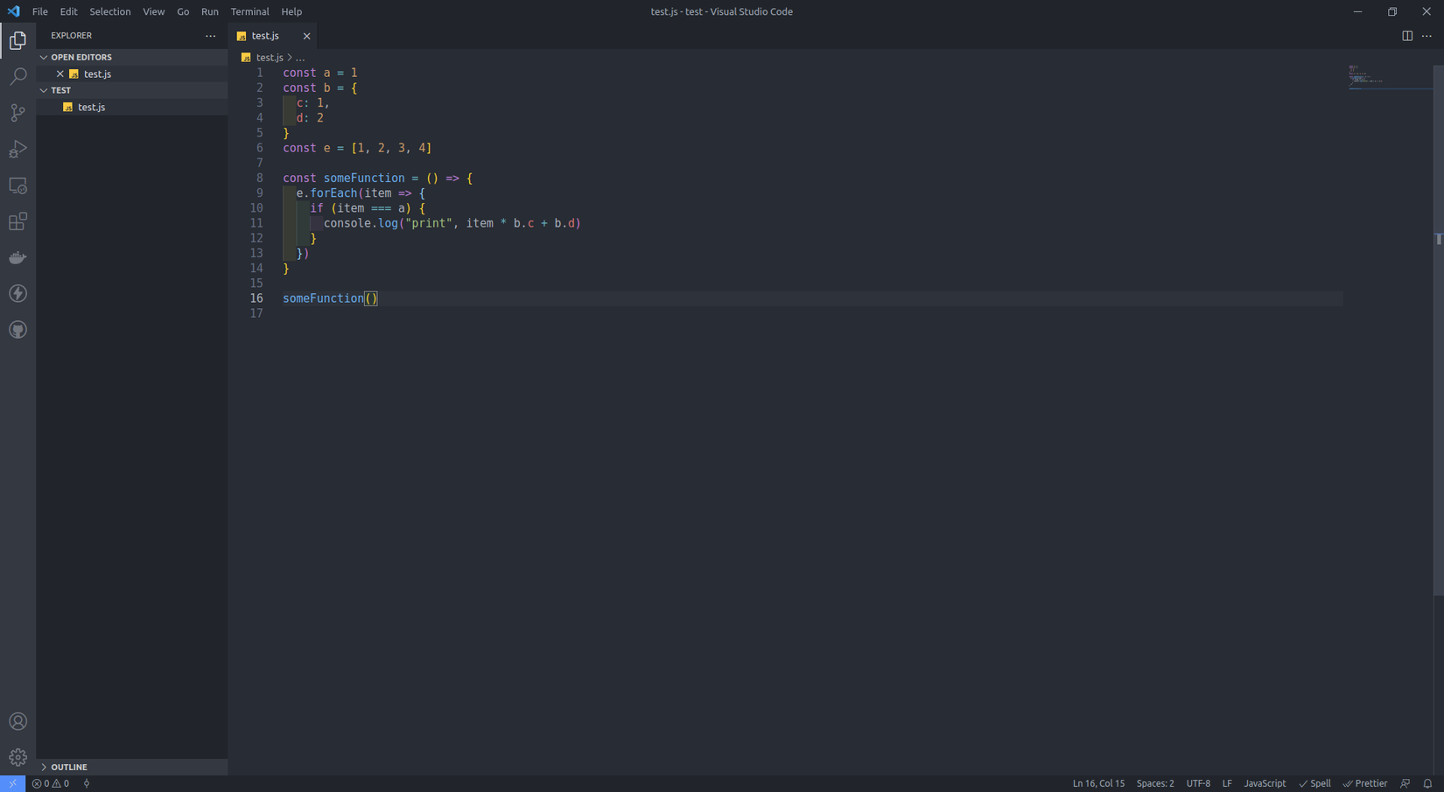Open the Remote Explorer view
This screenshot has width=1444, height=792.
[18, 186]
